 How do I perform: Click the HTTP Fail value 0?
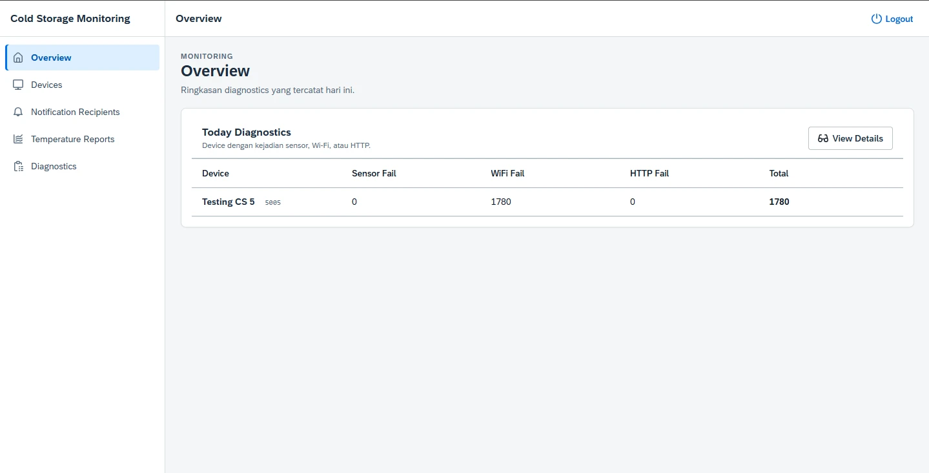(633, 202)
